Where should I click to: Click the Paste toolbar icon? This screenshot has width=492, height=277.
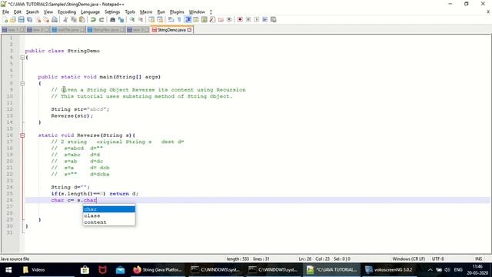(82, 19)
